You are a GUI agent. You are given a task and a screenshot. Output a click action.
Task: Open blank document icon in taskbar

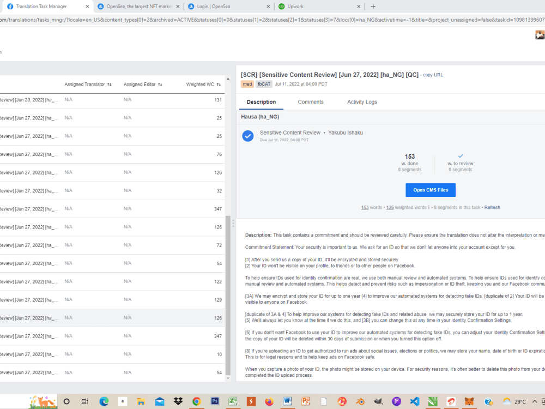324,401
